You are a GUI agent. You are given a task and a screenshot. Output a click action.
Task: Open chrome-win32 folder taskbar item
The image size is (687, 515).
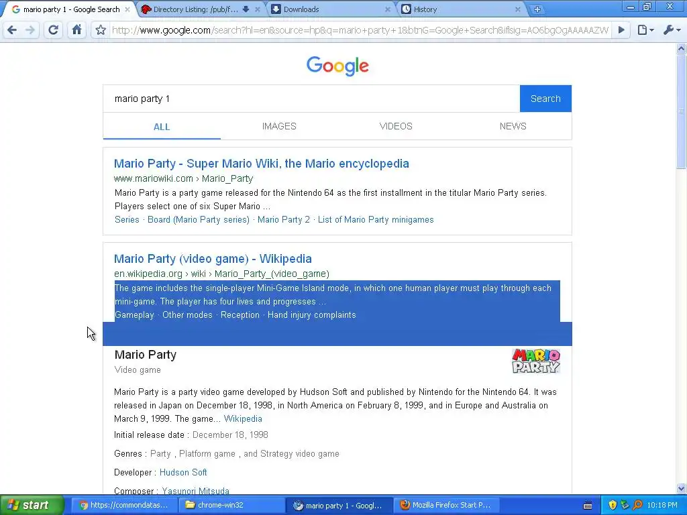231,505
